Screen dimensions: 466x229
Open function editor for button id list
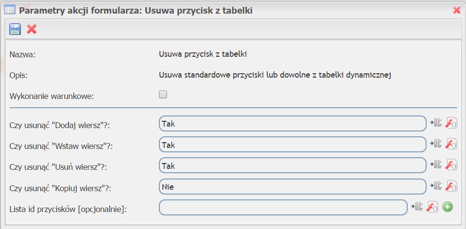pyautogui.click(x=432, y=207)
